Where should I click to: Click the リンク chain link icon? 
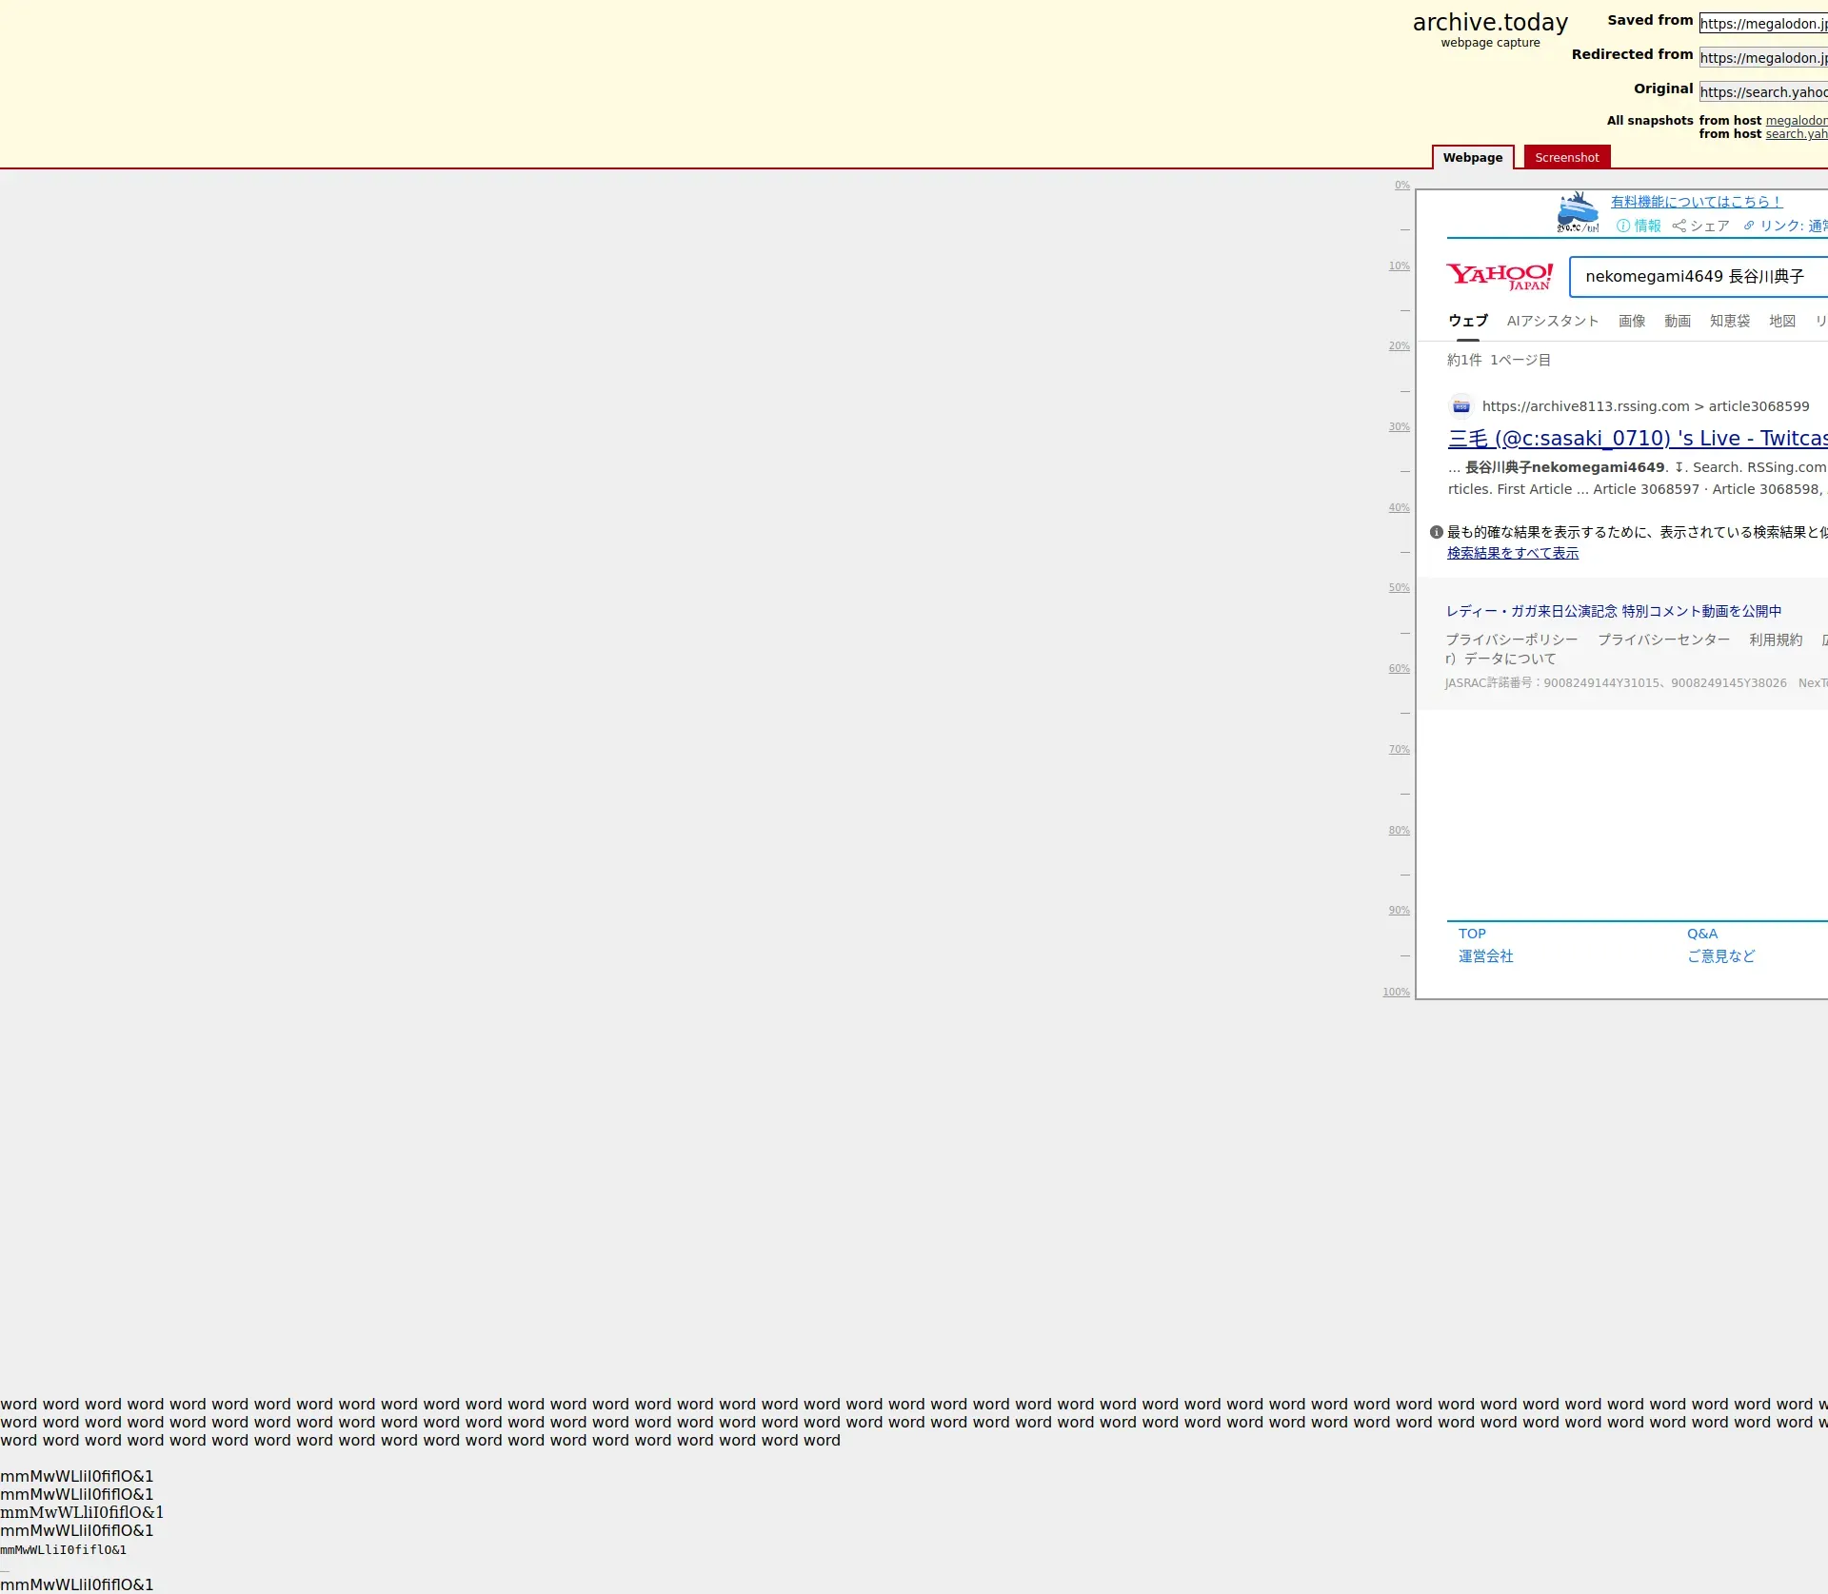1749,226
